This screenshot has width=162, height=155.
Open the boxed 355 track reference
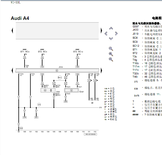point(66,102)
